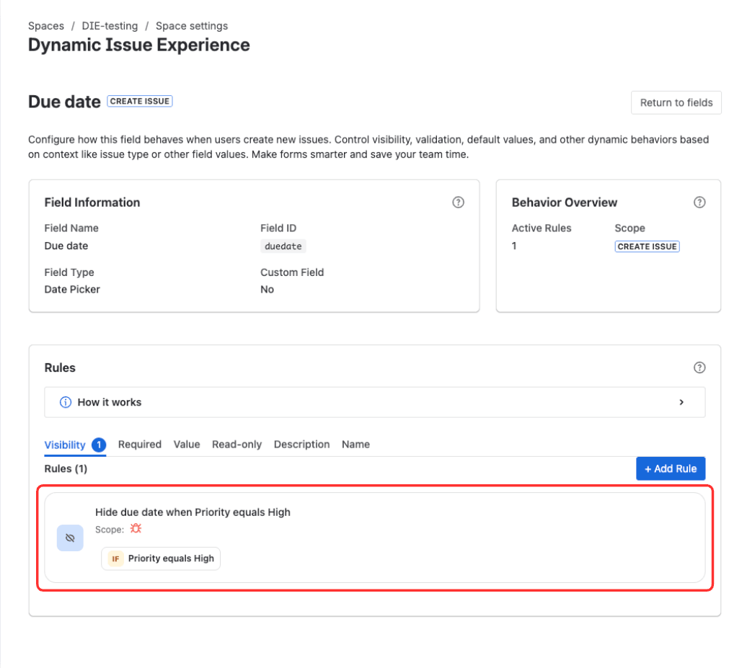Add a new rule with Add Rule
729x668 pixels.
671,468
